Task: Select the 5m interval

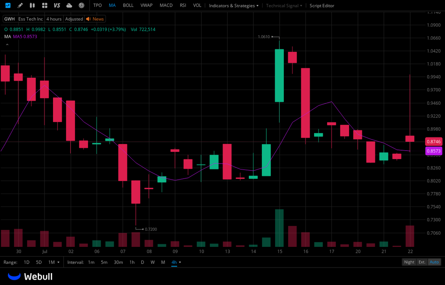Action: pos(104,262)
